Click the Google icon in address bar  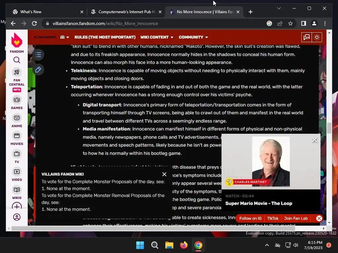coord(269,23)
